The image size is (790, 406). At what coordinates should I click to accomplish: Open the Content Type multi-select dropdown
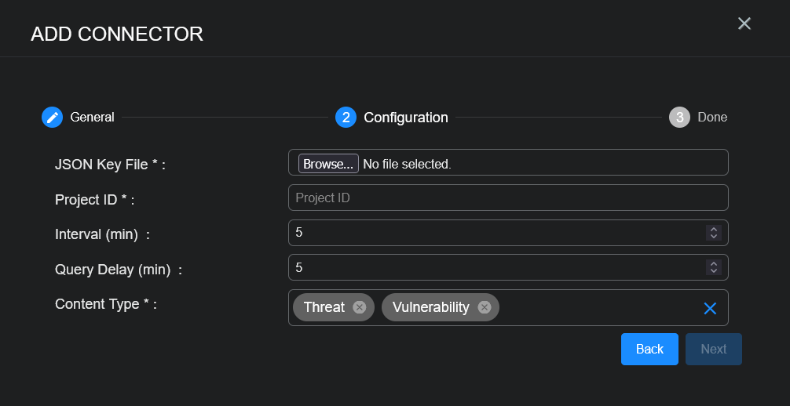[597, 307]
